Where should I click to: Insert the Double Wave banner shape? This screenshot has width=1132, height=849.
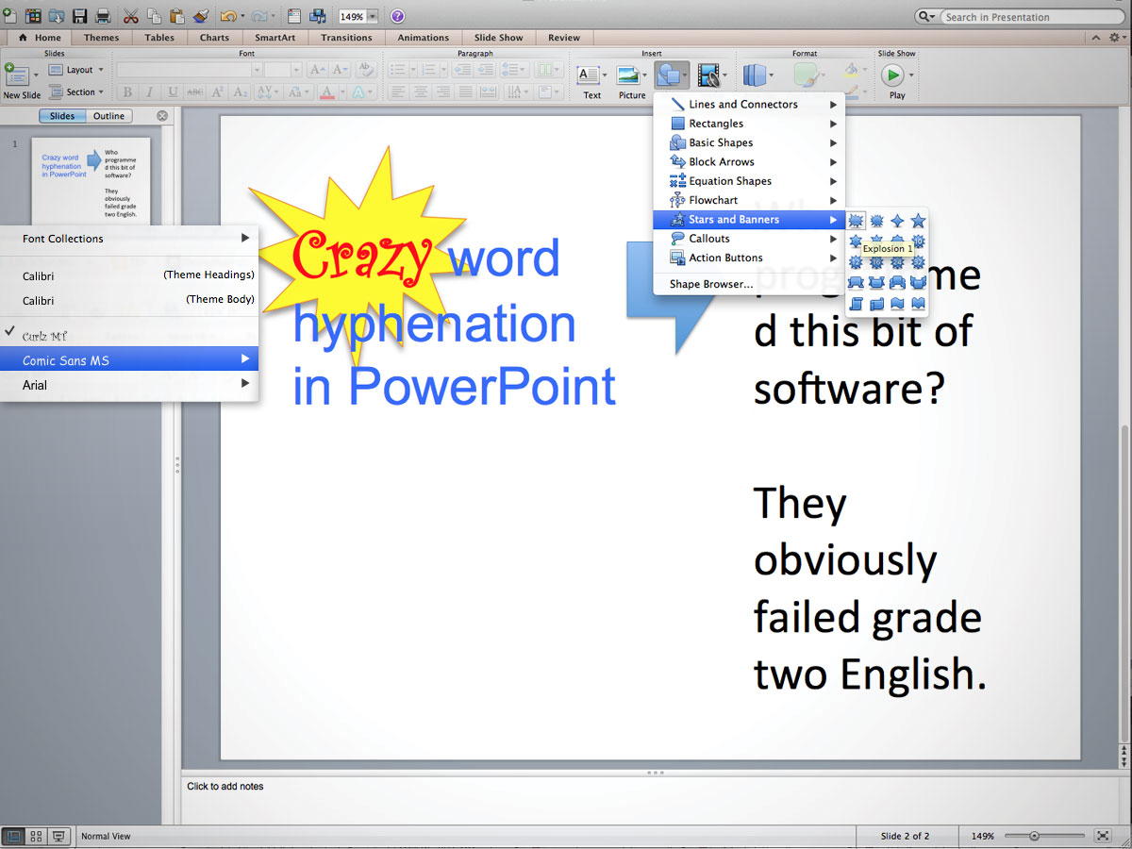pos(918,304)
